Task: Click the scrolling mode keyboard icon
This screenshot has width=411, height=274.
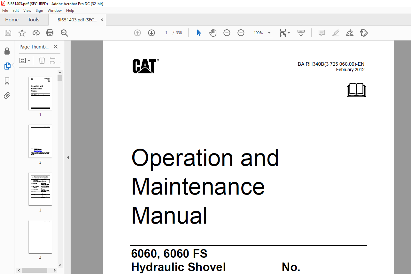Action: [x=301, y=33]
